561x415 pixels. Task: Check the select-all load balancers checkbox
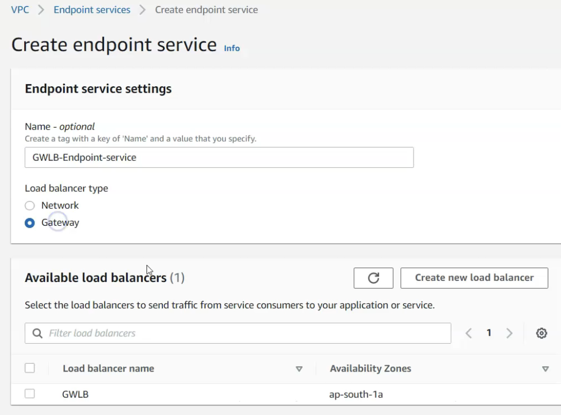(x=30, y=368)
